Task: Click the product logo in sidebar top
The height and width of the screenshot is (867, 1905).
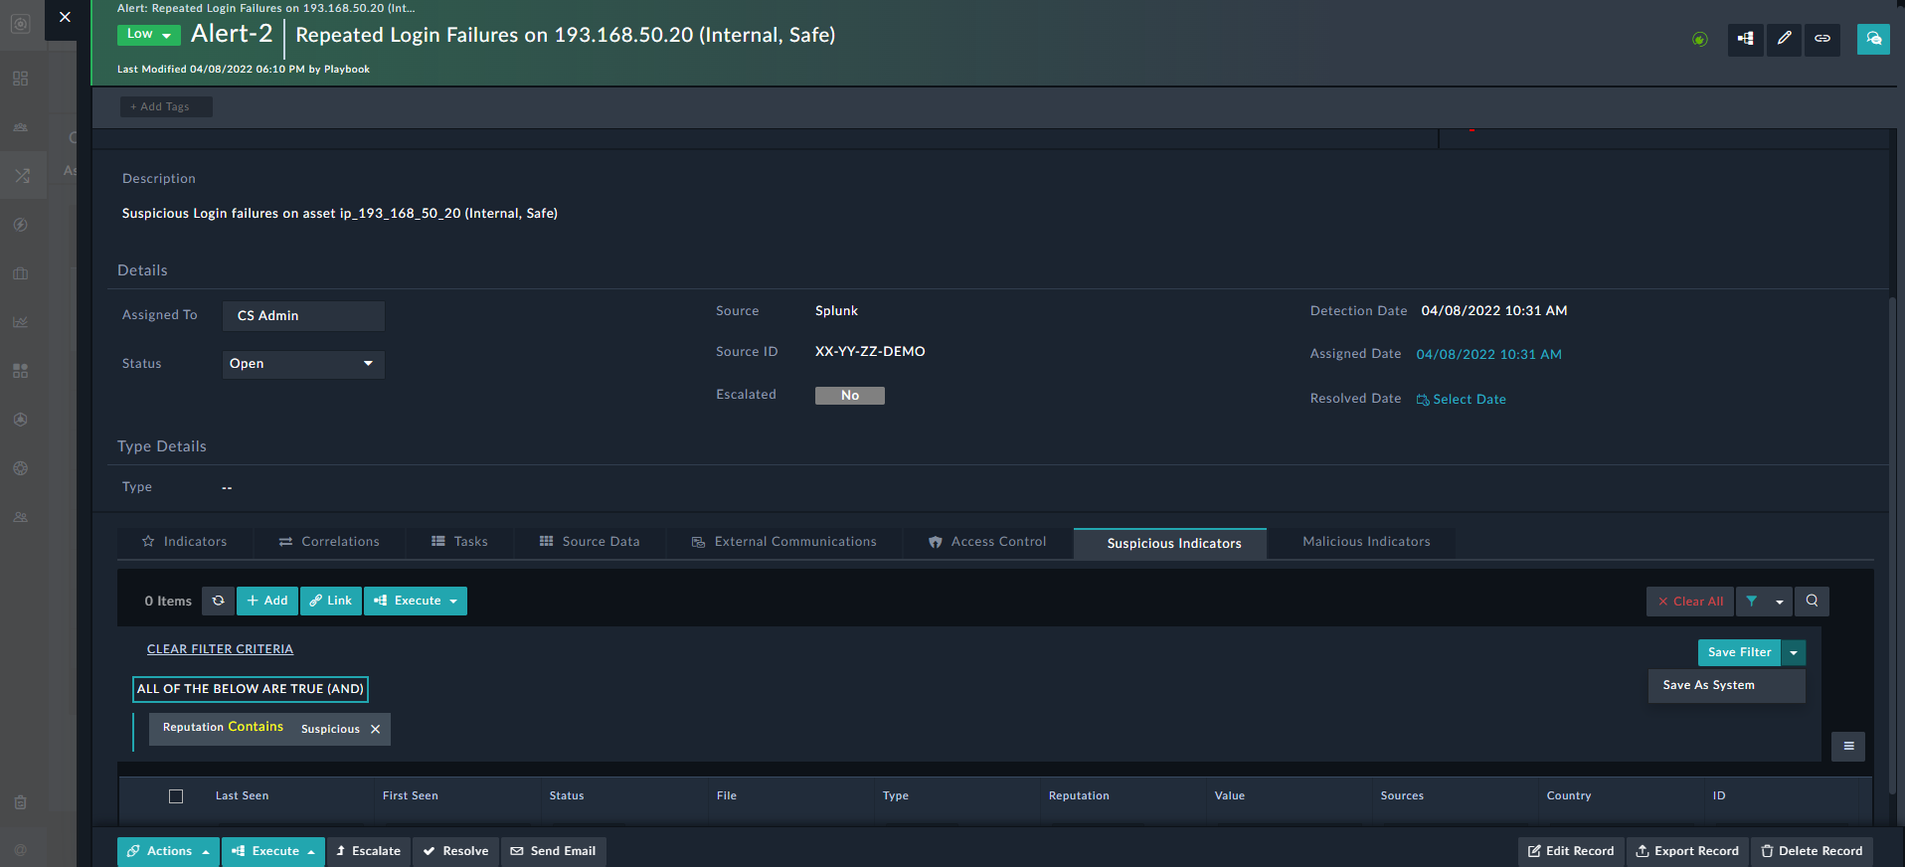Action: [x=21, y=24]
